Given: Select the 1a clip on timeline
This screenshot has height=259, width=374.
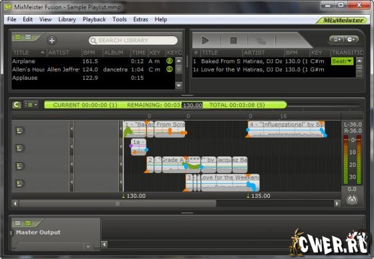Looking at the screenshot, I should pyautogui.click(x=139, y=146).
